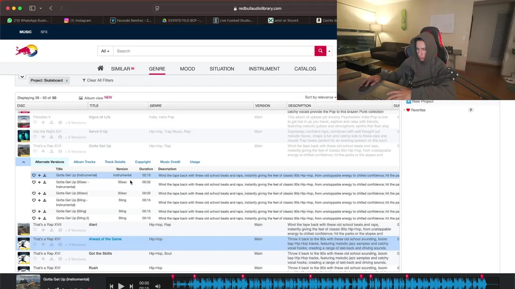Add Gotta Get Up (Sting) to project
This screenshot has height=289, width=515.
click(39, 211)
